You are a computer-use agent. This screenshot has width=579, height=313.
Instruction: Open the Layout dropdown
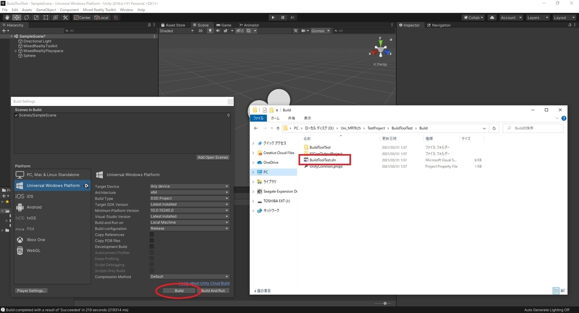564,17
